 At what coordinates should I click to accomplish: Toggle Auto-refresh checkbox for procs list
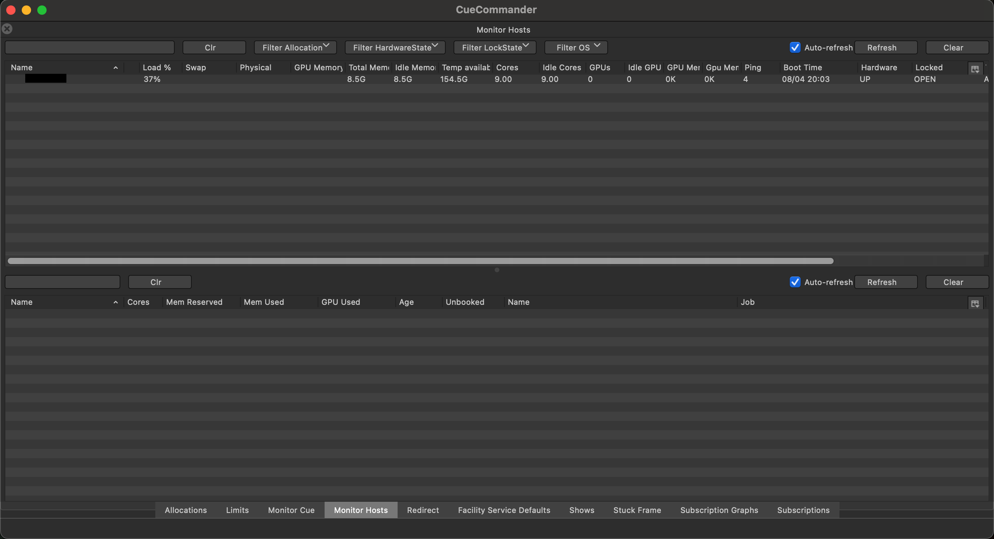tap(795, 282)
